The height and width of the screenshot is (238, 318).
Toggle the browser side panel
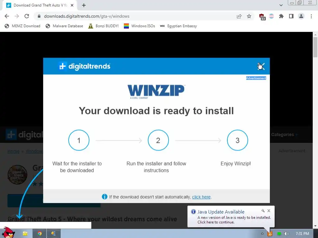(x=291, y=16)
